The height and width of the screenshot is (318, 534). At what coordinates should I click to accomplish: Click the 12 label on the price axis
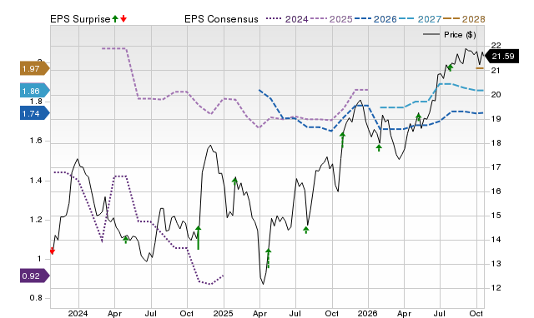(496, 288)
